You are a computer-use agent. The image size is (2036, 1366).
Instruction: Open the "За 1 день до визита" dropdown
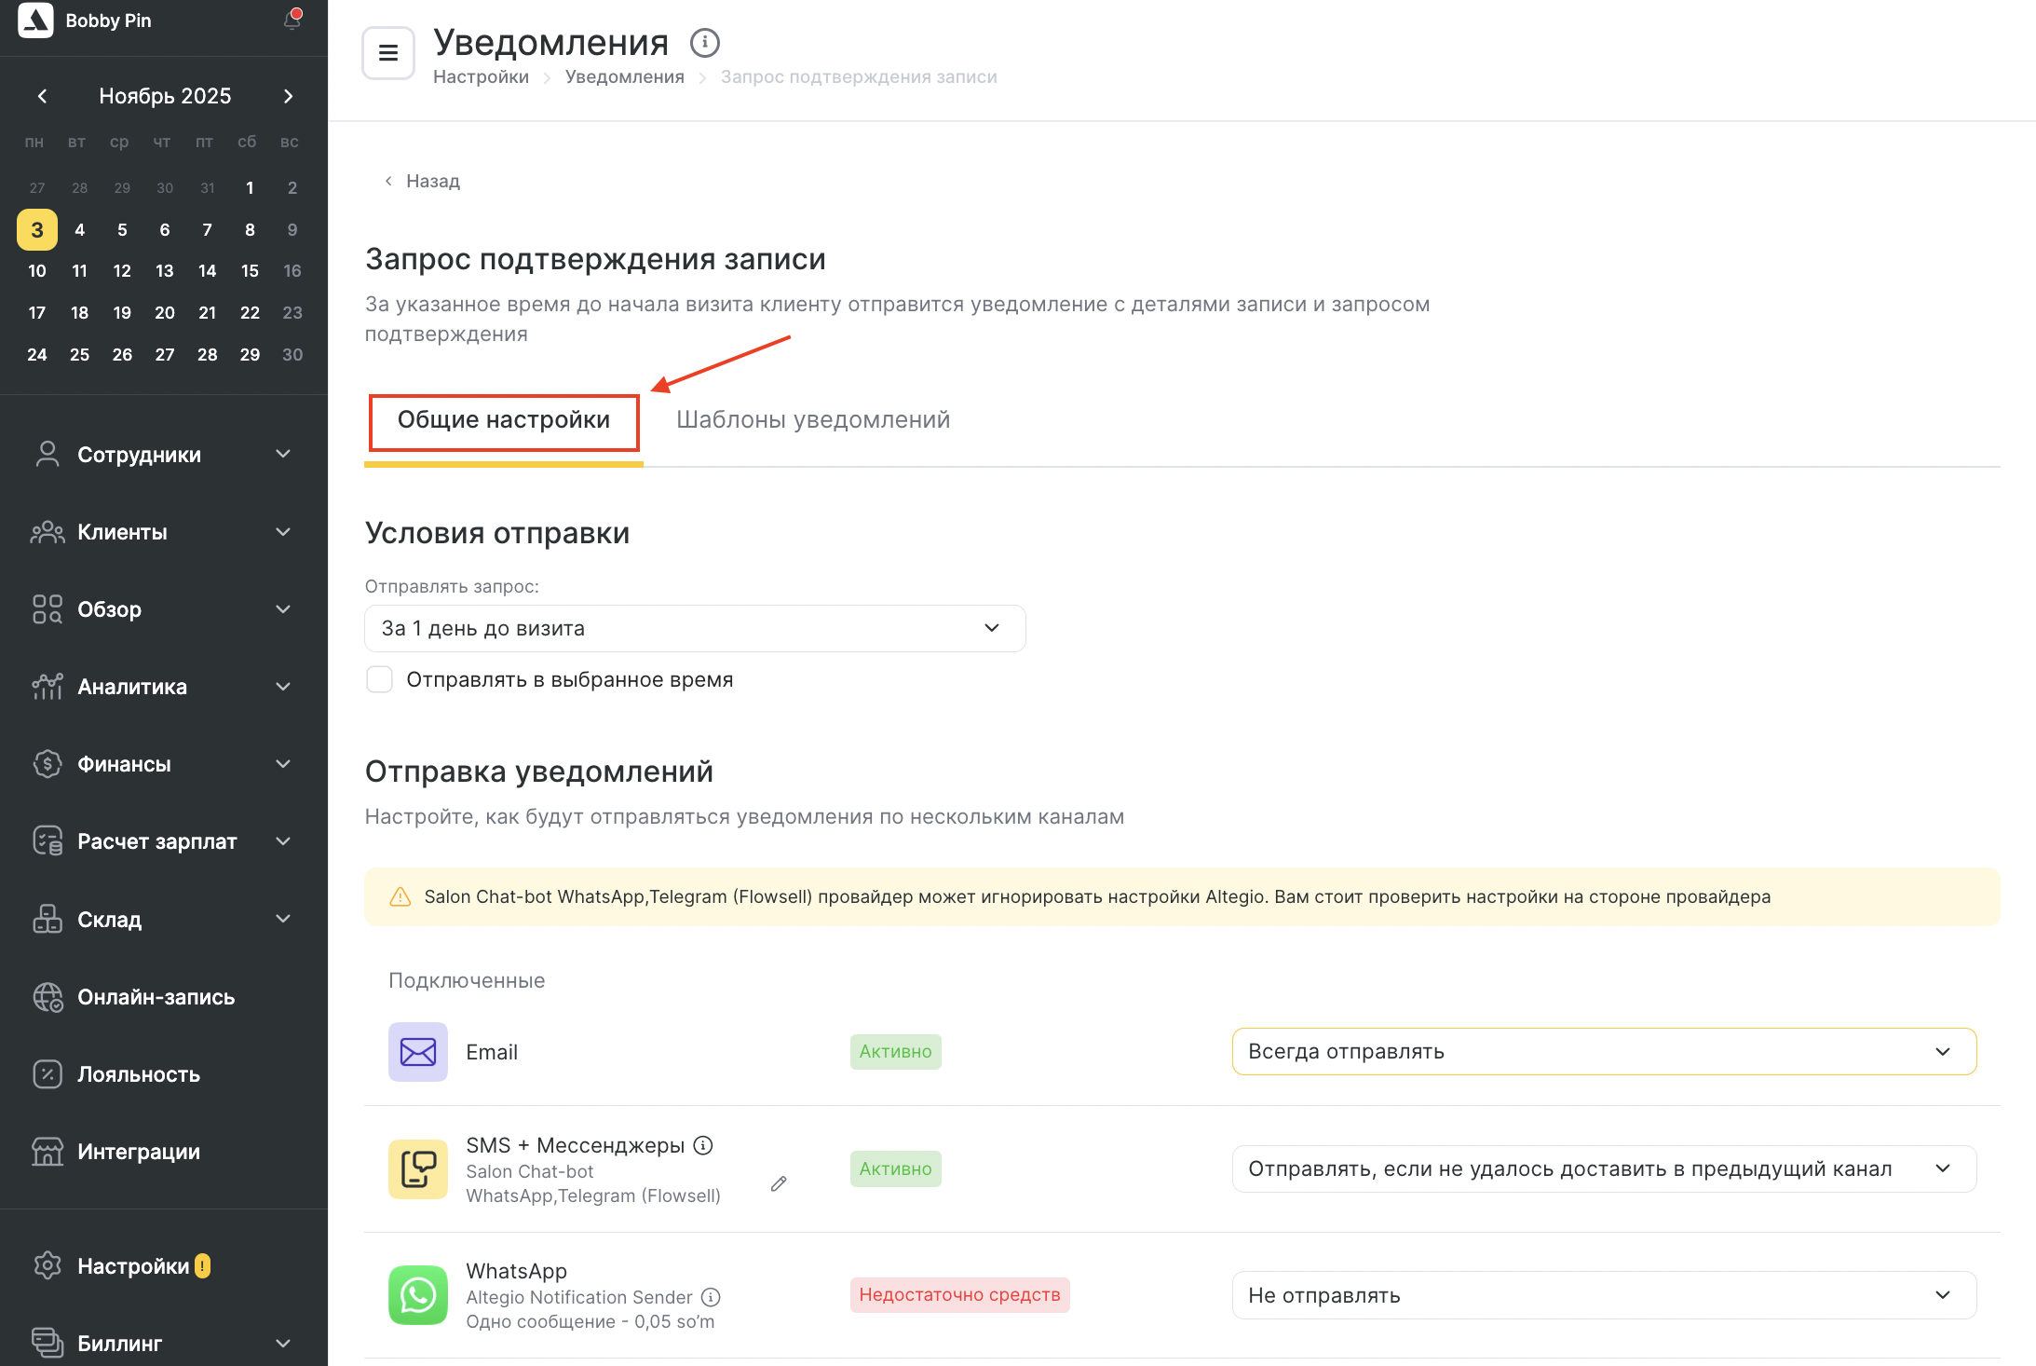click(695, 628)
